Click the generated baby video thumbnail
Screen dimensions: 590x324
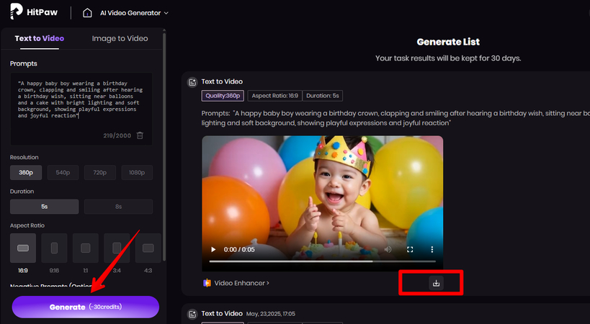click(x=323, y=203)
